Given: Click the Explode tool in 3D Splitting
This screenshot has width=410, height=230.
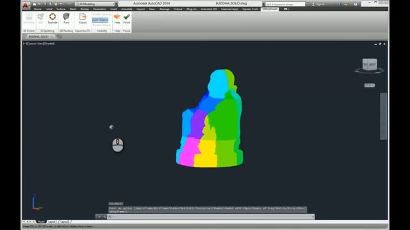Looking at the screenshot, I should (53, 19).
